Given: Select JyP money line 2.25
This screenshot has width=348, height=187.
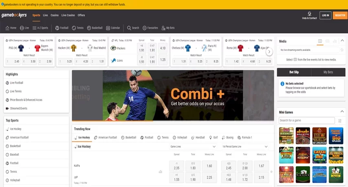Looking at the screenshot, I should point(209,178).
